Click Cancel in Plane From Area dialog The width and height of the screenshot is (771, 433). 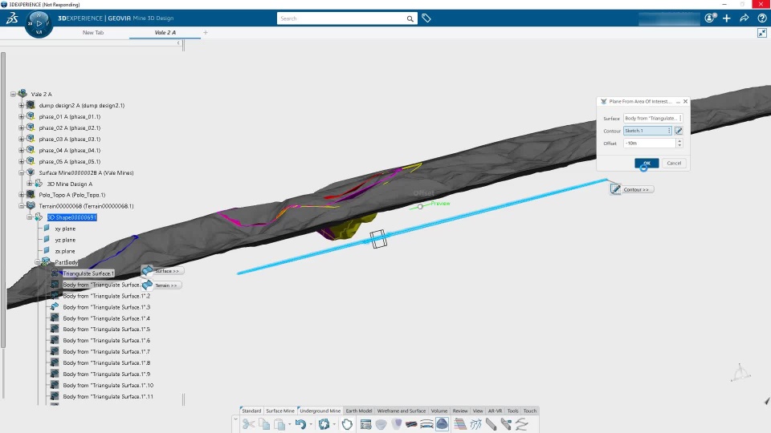click(x=674, y=163)
